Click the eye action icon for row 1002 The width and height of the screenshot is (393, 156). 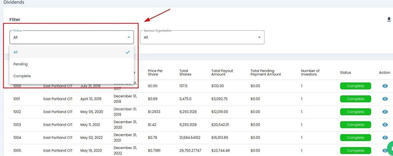pos(385,112)
